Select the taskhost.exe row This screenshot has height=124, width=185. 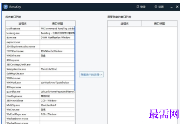pos(40,29)
